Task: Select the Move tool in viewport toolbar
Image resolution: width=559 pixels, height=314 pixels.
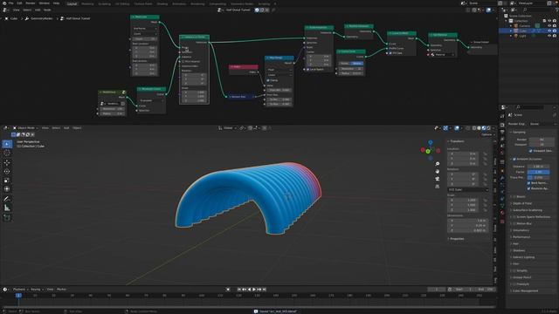Action: [7, 162]
